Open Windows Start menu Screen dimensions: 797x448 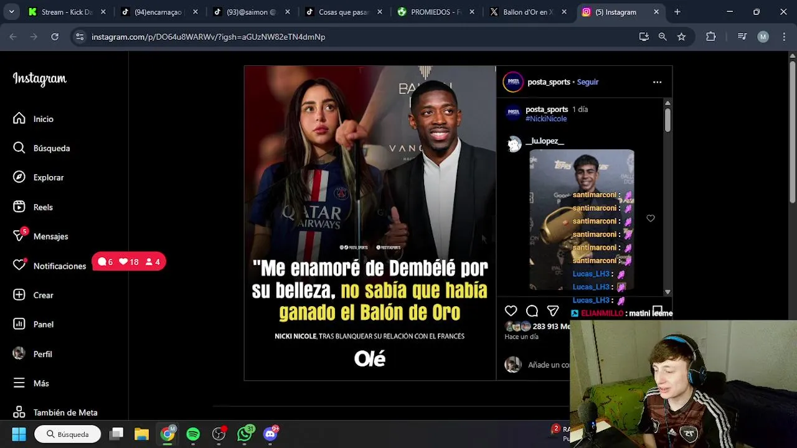pos(19,434)
